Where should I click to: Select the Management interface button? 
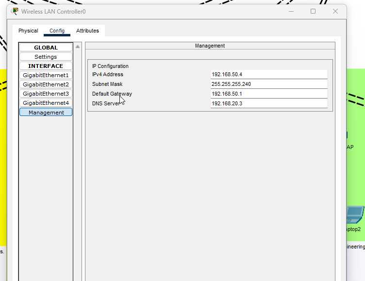(x=46, y=112)
